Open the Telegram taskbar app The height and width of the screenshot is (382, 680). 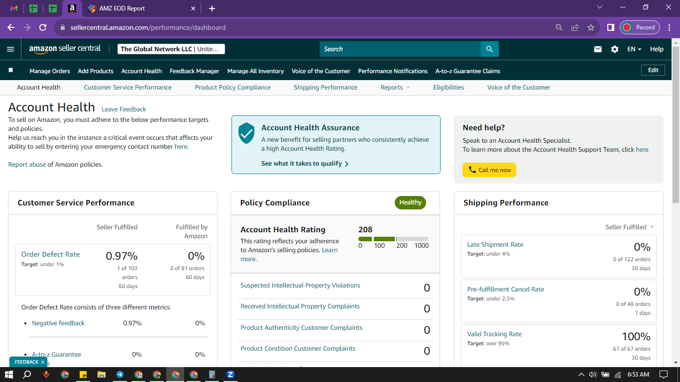(120, 375)
